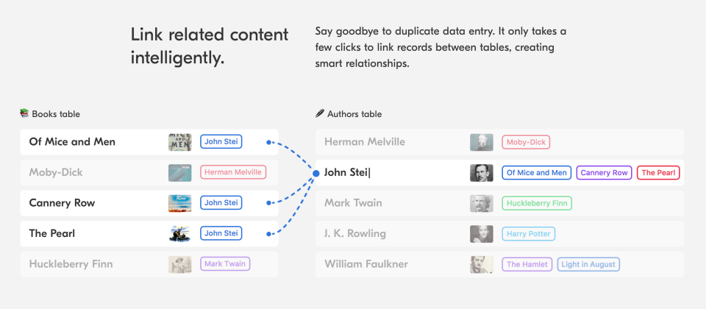Click the Cannery Row tag in John Stei row
The height and width of the screenshot is (309, 706).
pos(604,173)
